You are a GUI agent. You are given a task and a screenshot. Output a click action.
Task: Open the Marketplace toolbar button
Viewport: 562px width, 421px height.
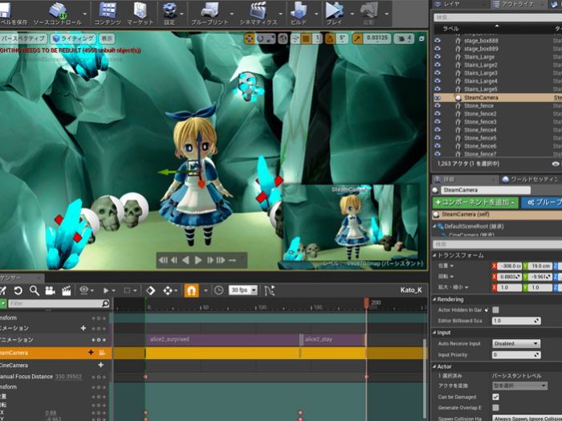tap(140, 14)
